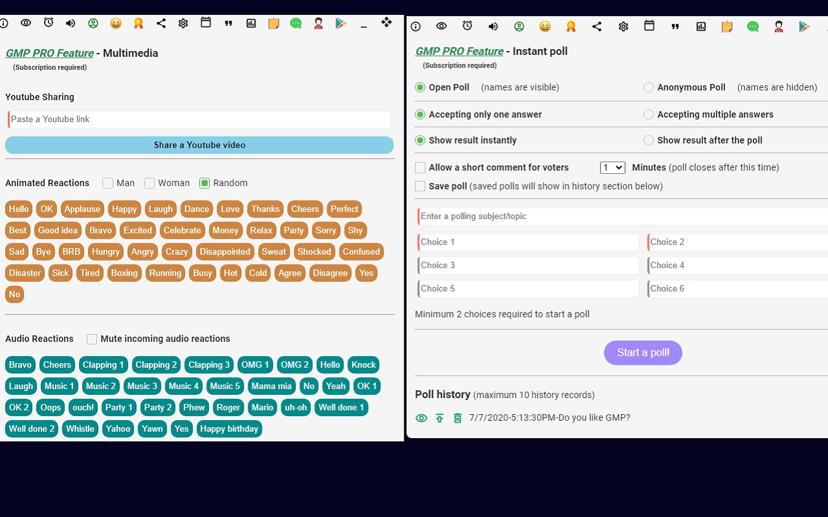This screenshot has height=517, width=828.
Task: Click the alarm clock icon in Multimedia panel toolbar
Action: 49,23
